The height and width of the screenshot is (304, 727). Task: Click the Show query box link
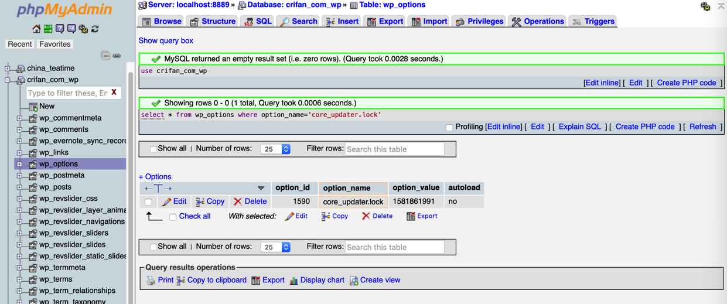(166, 40)
